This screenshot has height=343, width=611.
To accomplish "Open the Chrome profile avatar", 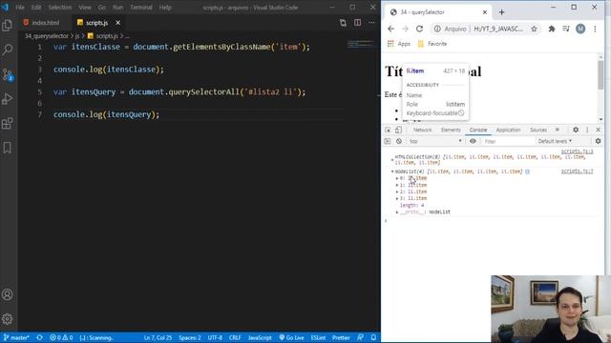I will [x=580, y=29].
